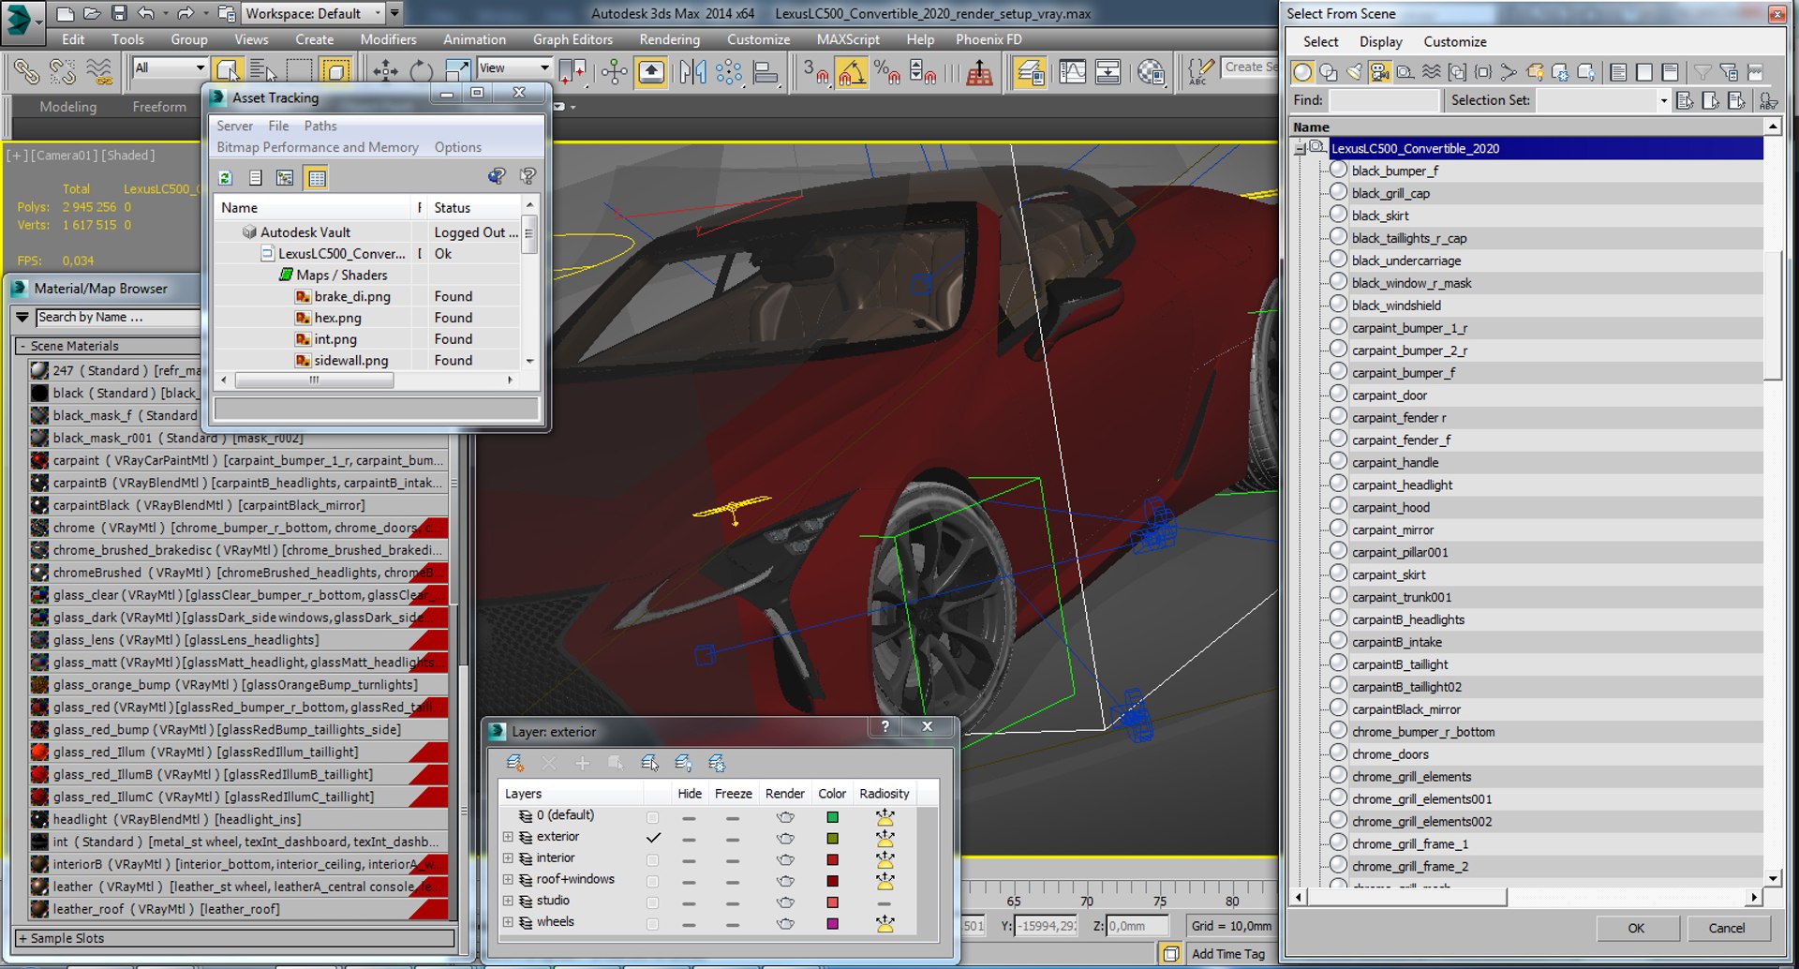Viewport: 1799px width, 969px height.
Task: Click the Select and Link tool
Action: tap(25, 71)
